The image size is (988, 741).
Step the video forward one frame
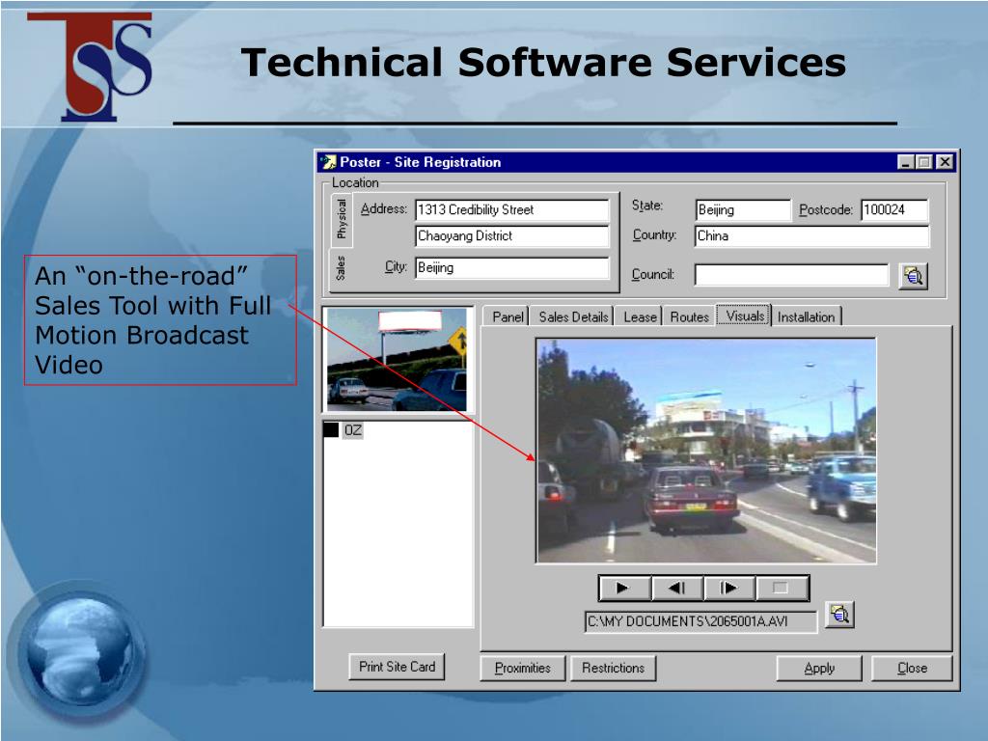(729, 588)
